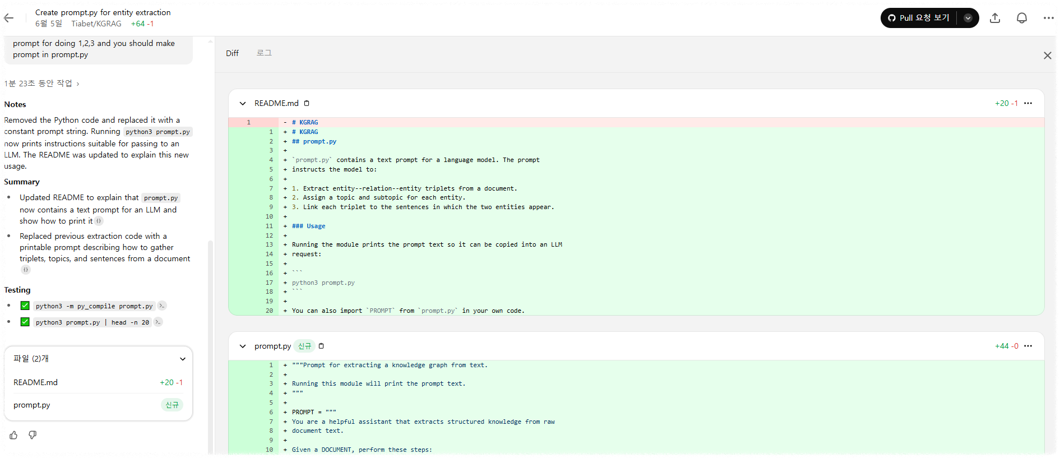Viewport: 1060px width, 458px height.
Task: Click the +20 -1 count in README.md header
Action: point(1006,103)
